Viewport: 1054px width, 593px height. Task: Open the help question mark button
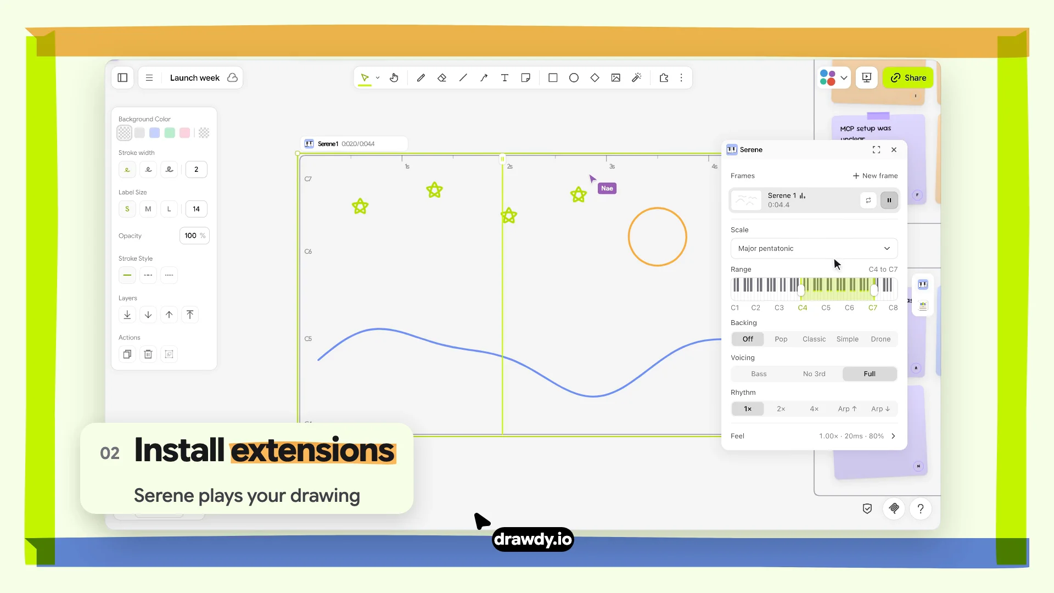pyautogui.click(x=921, y=509)
